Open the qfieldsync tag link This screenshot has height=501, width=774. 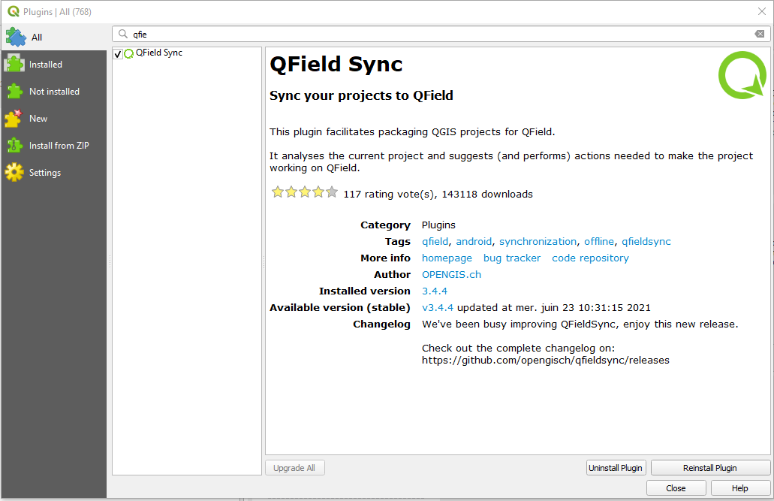[x=646, y=242]
